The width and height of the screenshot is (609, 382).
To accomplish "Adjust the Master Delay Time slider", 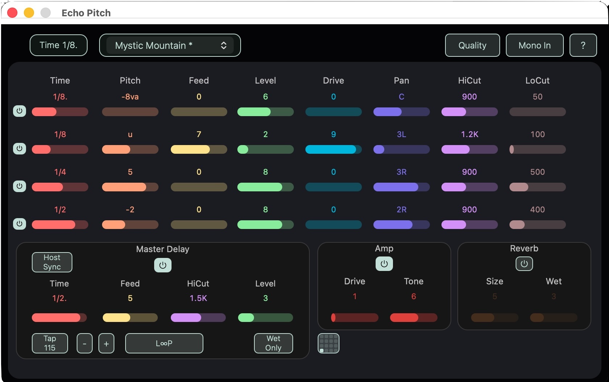I will [x=59, y=318].
